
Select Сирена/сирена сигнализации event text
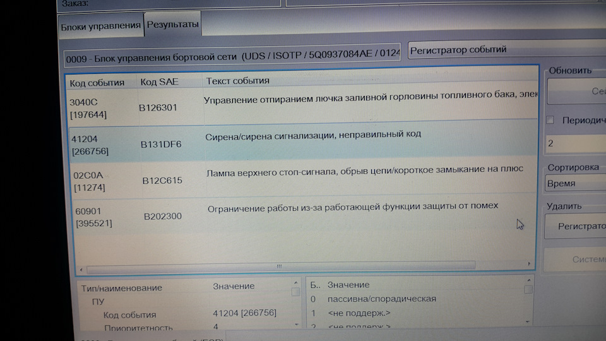pos(313,136)
